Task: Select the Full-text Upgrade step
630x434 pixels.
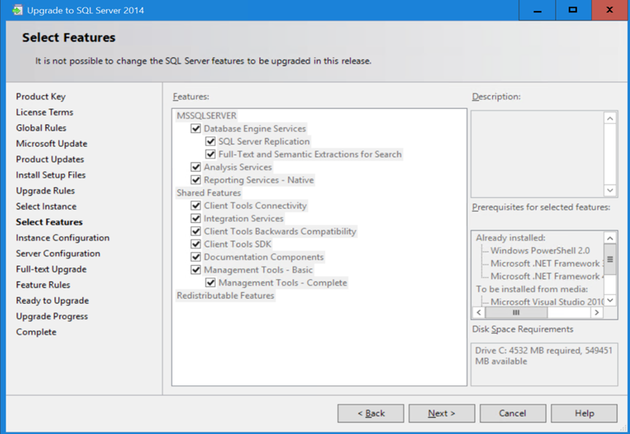Action: click(51, 269)
